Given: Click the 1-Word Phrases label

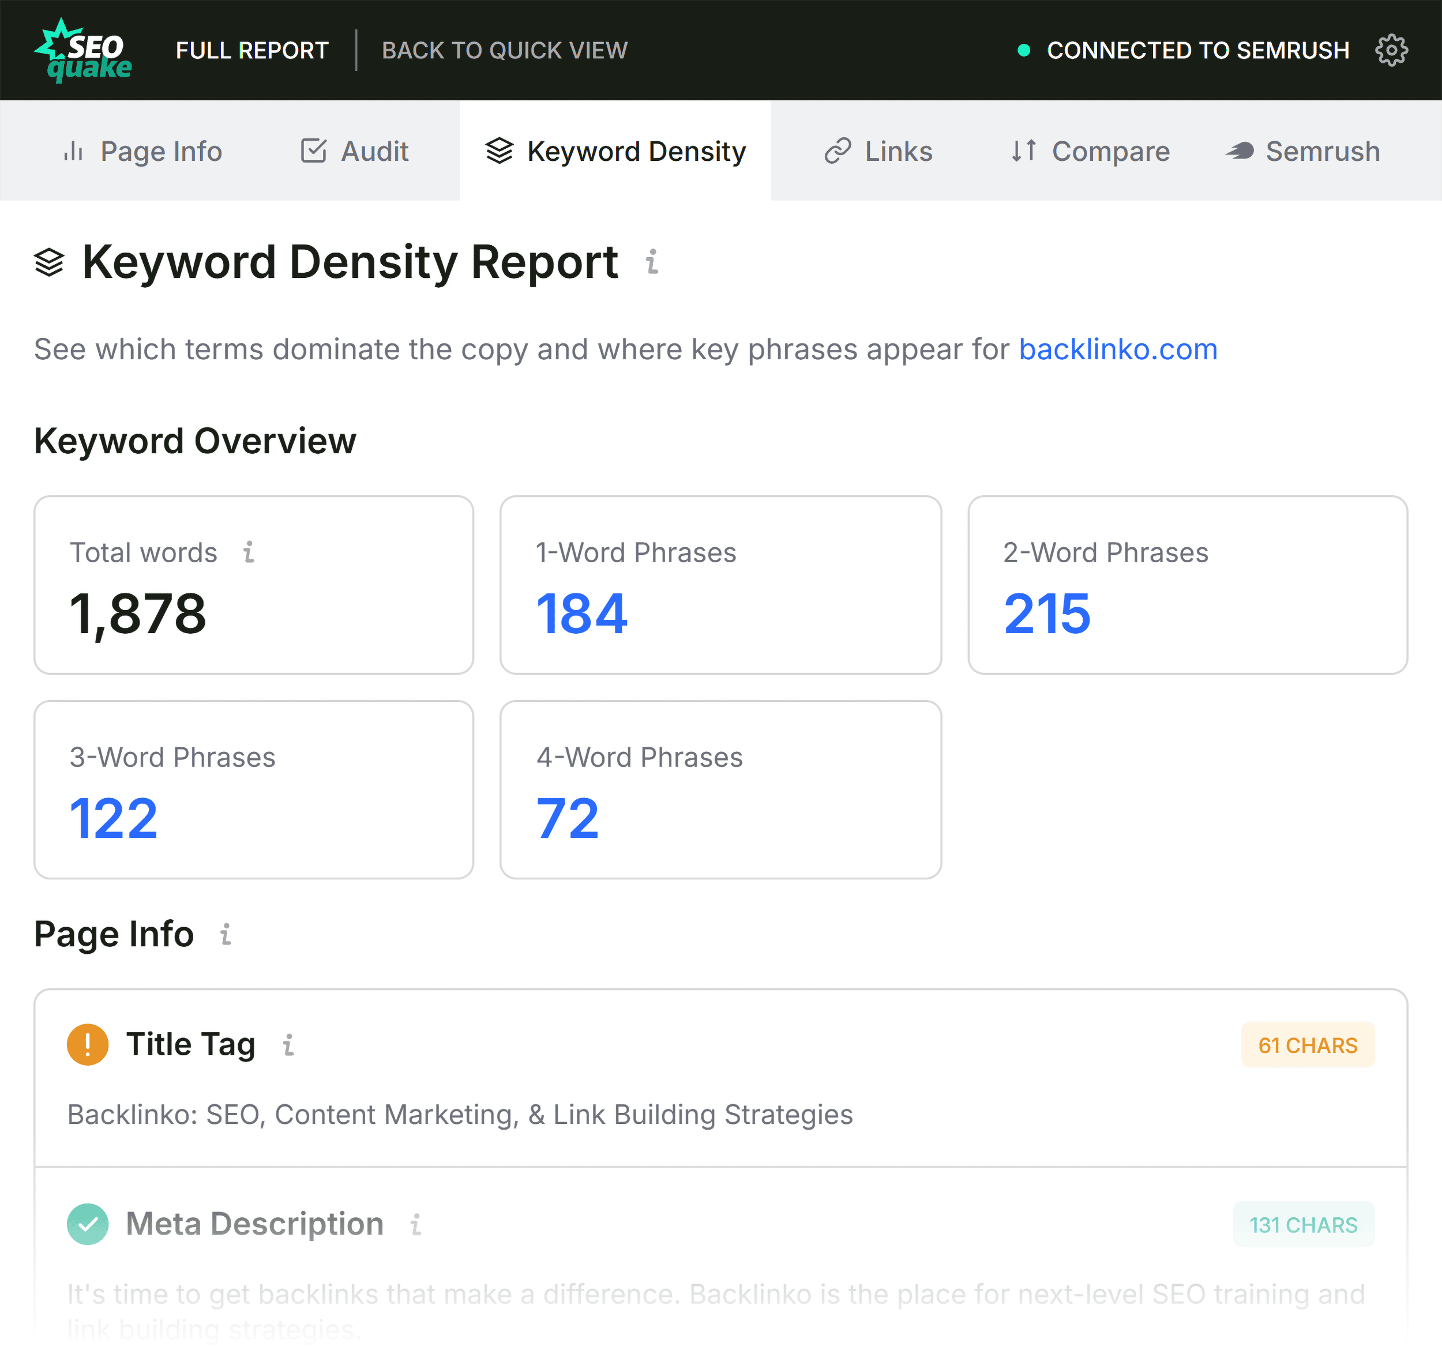Looking at the screenshot, I should (636, 552).
